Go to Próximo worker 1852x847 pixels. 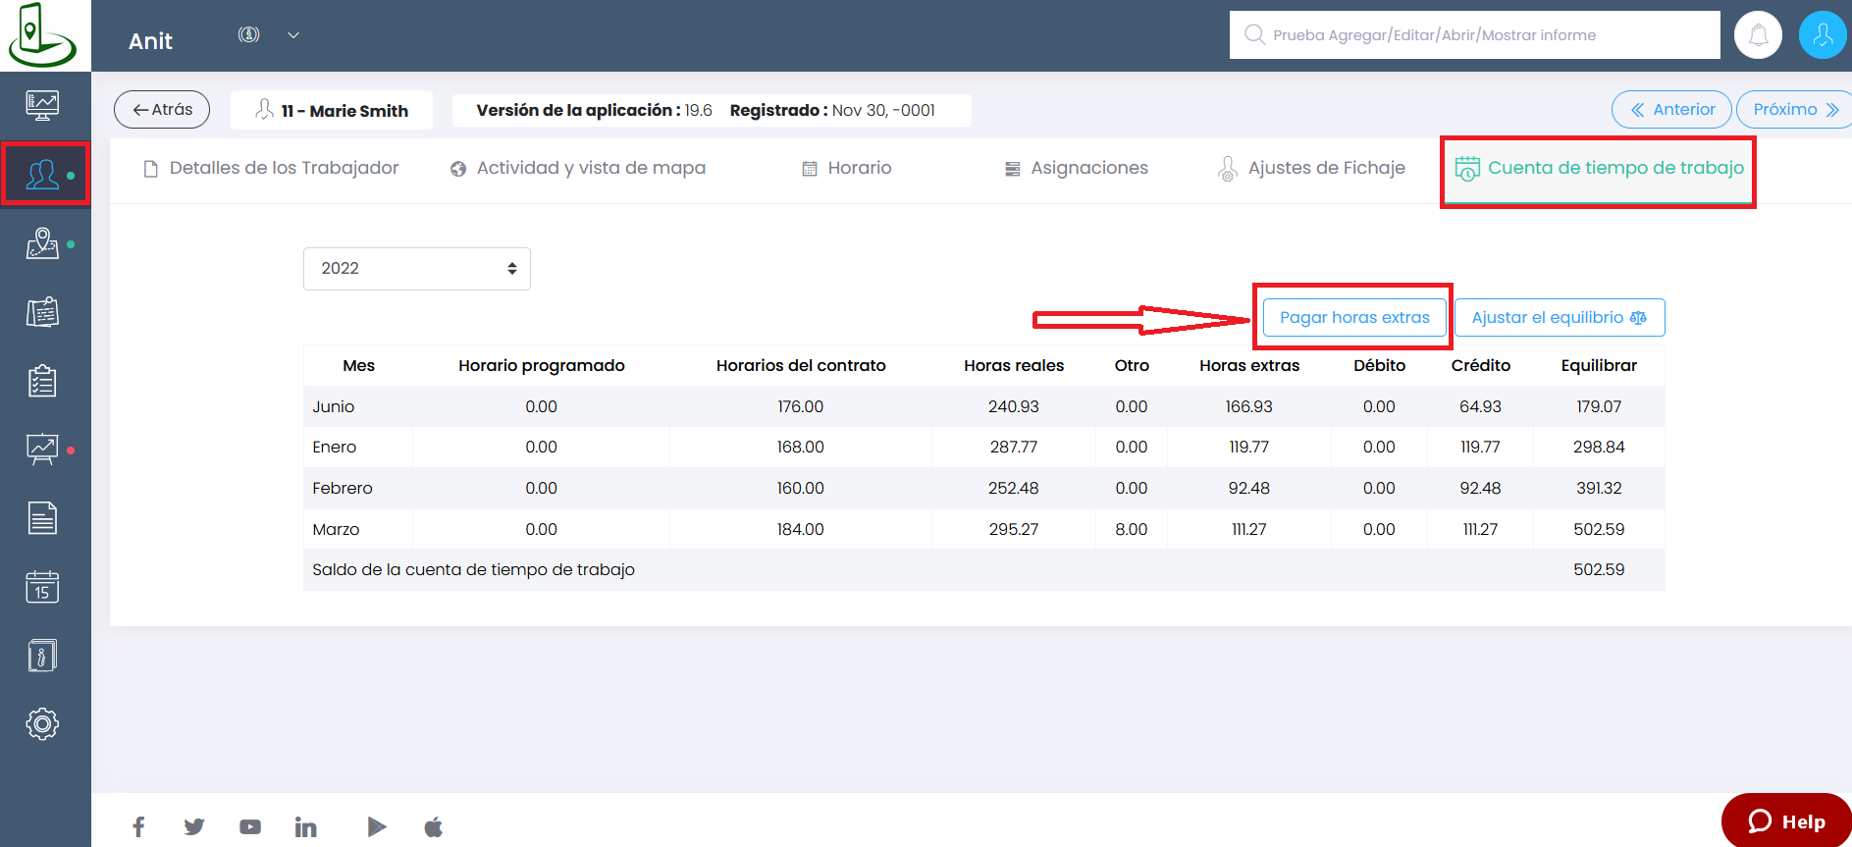(x=1794, y=109)
